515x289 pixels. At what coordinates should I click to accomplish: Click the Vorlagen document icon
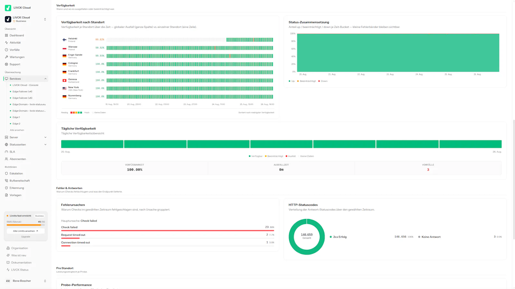6,195
